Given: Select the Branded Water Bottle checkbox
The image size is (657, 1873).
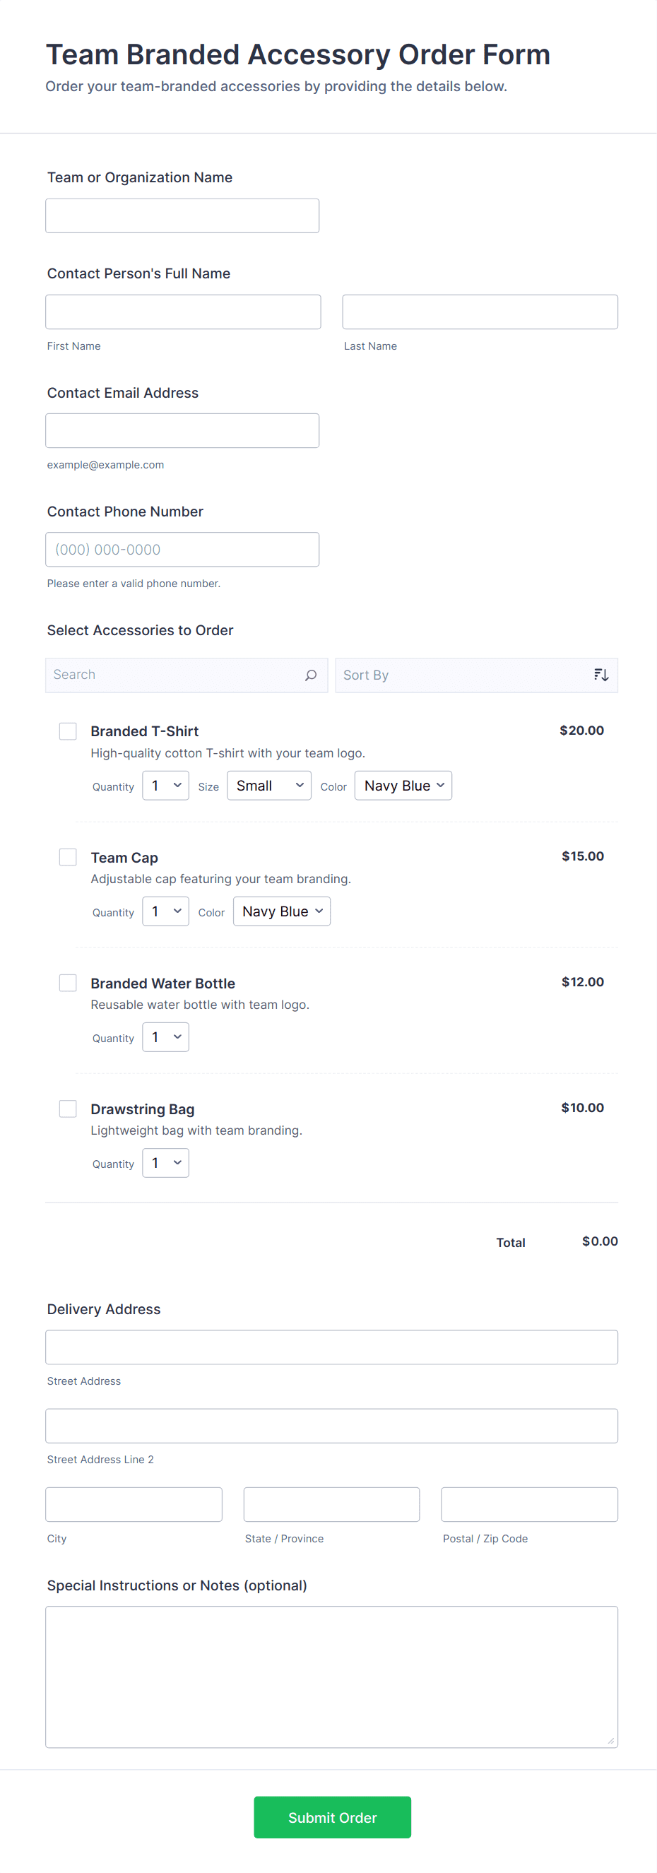Looking at the screenshot, I should coord(69,983).
